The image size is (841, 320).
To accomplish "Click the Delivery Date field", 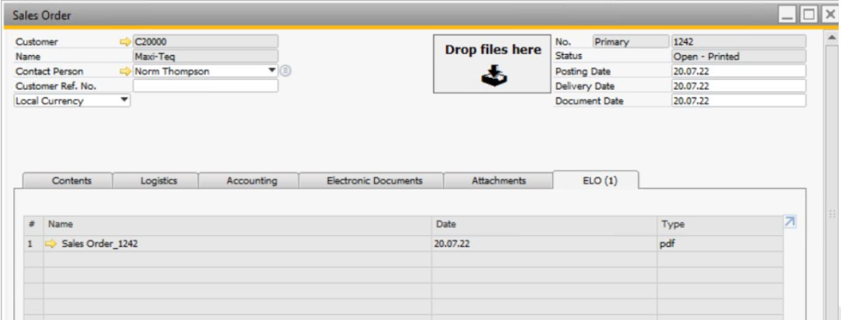I will 739,86.
